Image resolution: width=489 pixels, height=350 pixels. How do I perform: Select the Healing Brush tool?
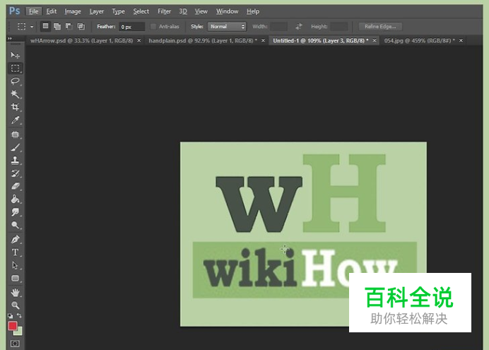click(x=15, y=134)
